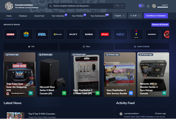This screenshot has height=119, width=176.
Task: Expand the English language dropdown
Action: pyautogui.click(x=119, y=16)
